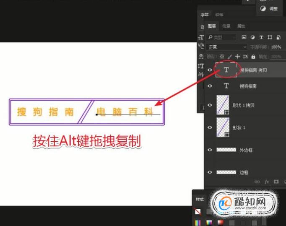Click the fx layer style icon
286x226 pixels.
tap(267, 182)
